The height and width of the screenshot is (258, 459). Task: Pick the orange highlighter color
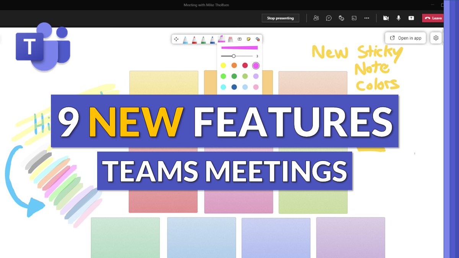point(234,65)
